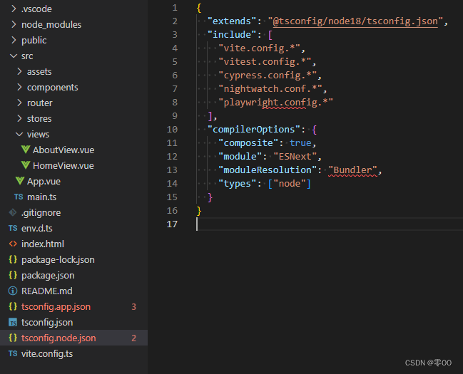The width and height of the screenshot is (463, 374).
Task: Click the "nightwatch.conf.*" string
Action: point(270,89)
